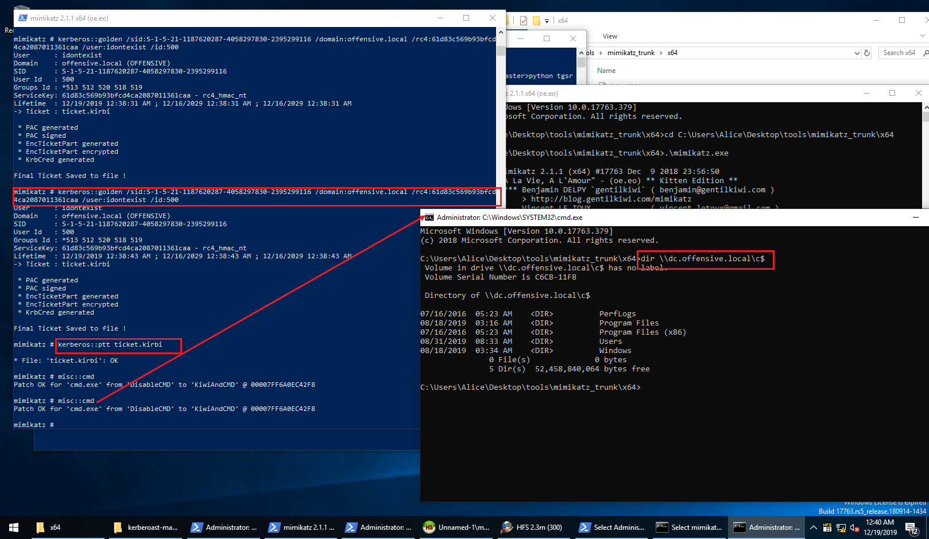Open the network status tray icon
Viewport: 929px width, 539px height.
click(x=841, y=528)
